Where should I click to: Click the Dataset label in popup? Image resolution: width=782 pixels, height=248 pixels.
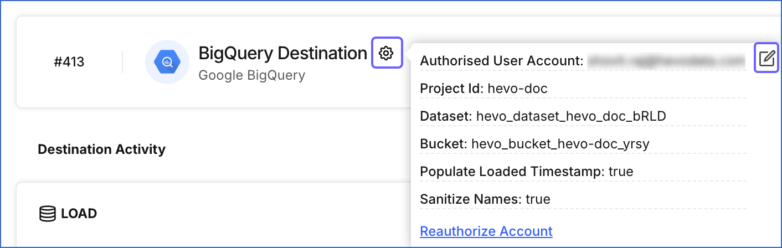click(446, 116)
